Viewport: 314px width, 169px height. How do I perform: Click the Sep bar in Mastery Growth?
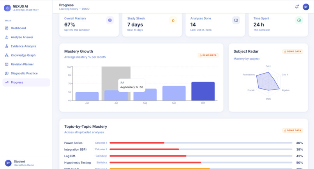tap(174, 93)
